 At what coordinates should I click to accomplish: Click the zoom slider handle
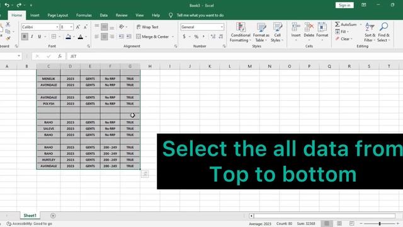pyautogui.click(x=380, y=224)
